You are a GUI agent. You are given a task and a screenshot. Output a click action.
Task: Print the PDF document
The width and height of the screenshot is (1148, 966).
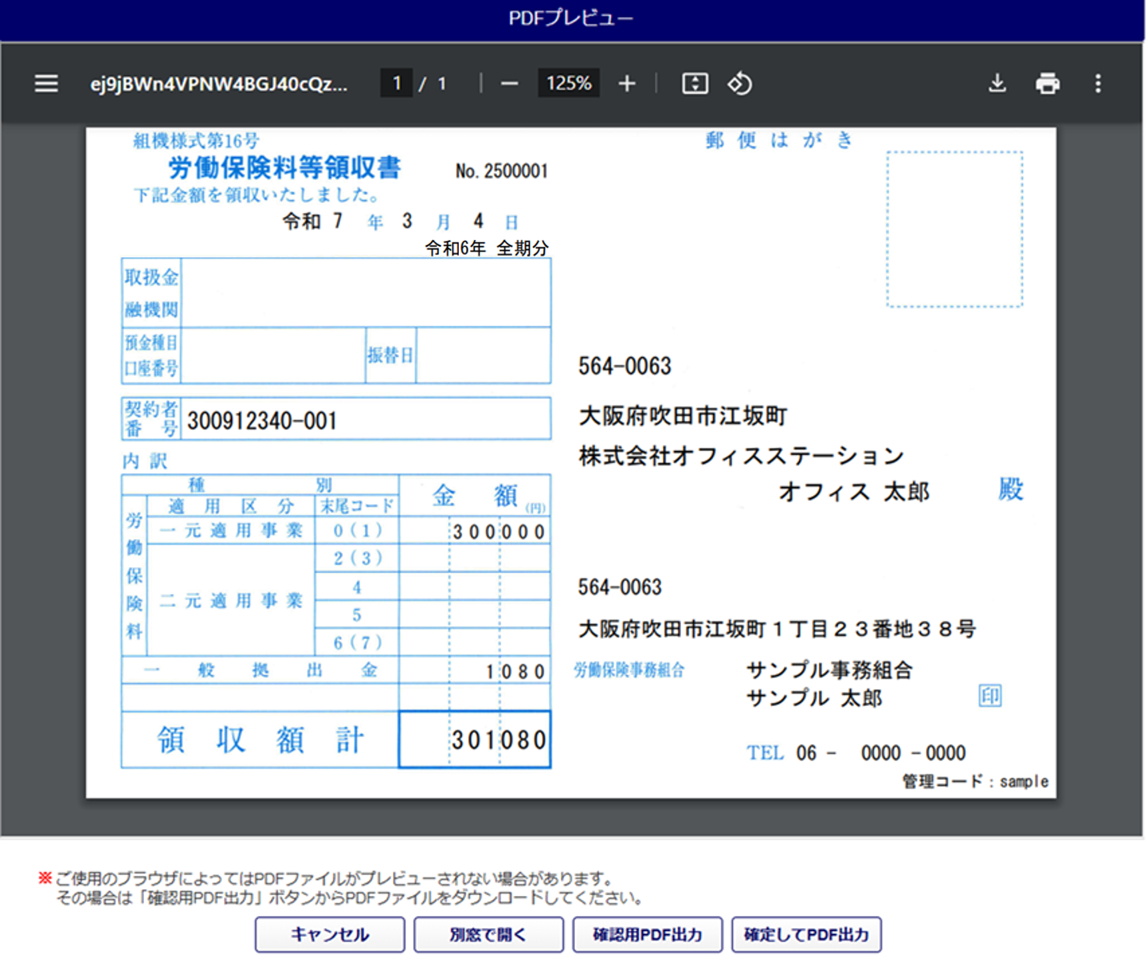coord(1047,84)
